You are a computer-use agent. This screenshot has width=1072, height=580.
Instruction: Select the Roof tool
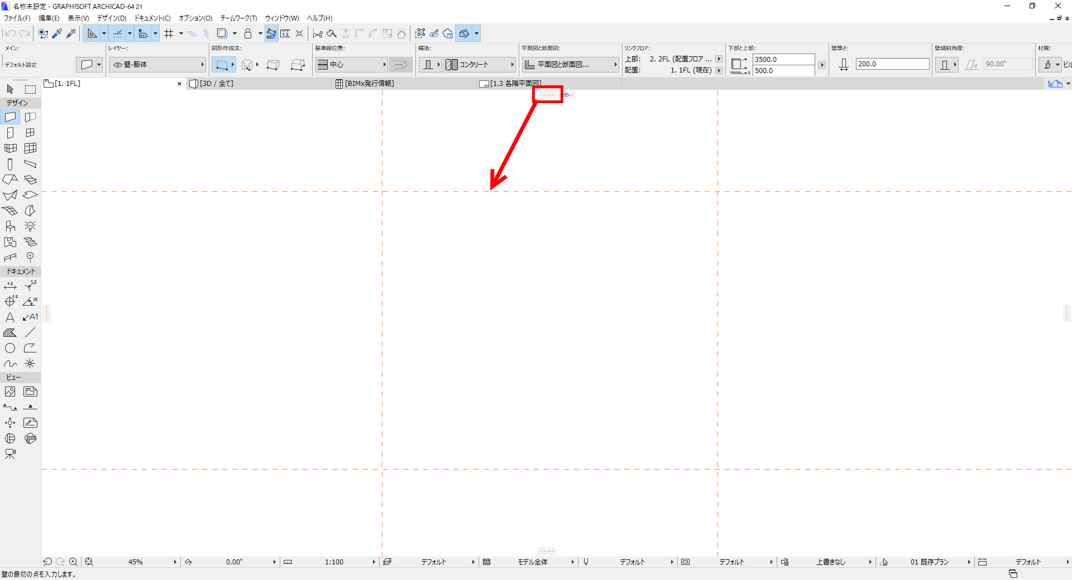[x=10, y=180]
